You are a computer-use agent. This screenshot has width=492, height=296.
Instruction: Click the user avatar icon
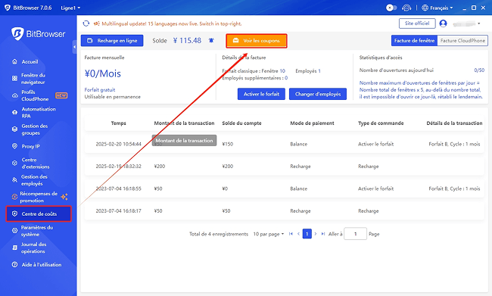(443, 23)
